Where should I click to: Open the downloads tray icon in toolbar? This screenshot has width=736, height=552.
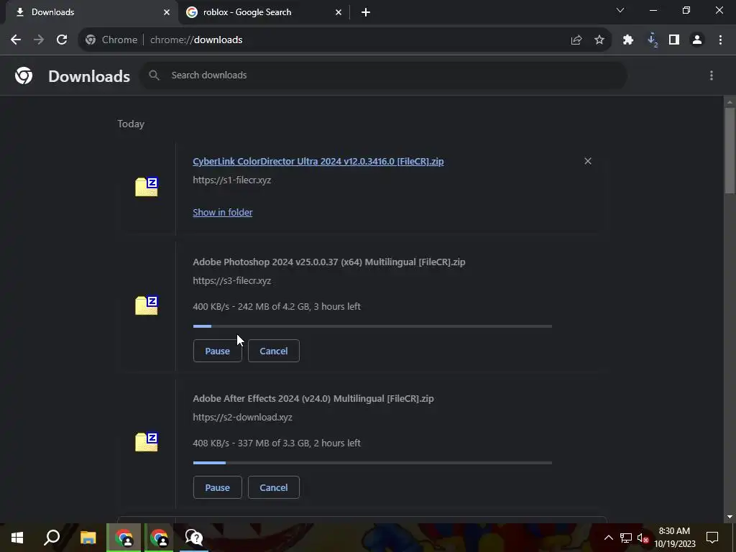pyautogui.click(x=652, y=40)
